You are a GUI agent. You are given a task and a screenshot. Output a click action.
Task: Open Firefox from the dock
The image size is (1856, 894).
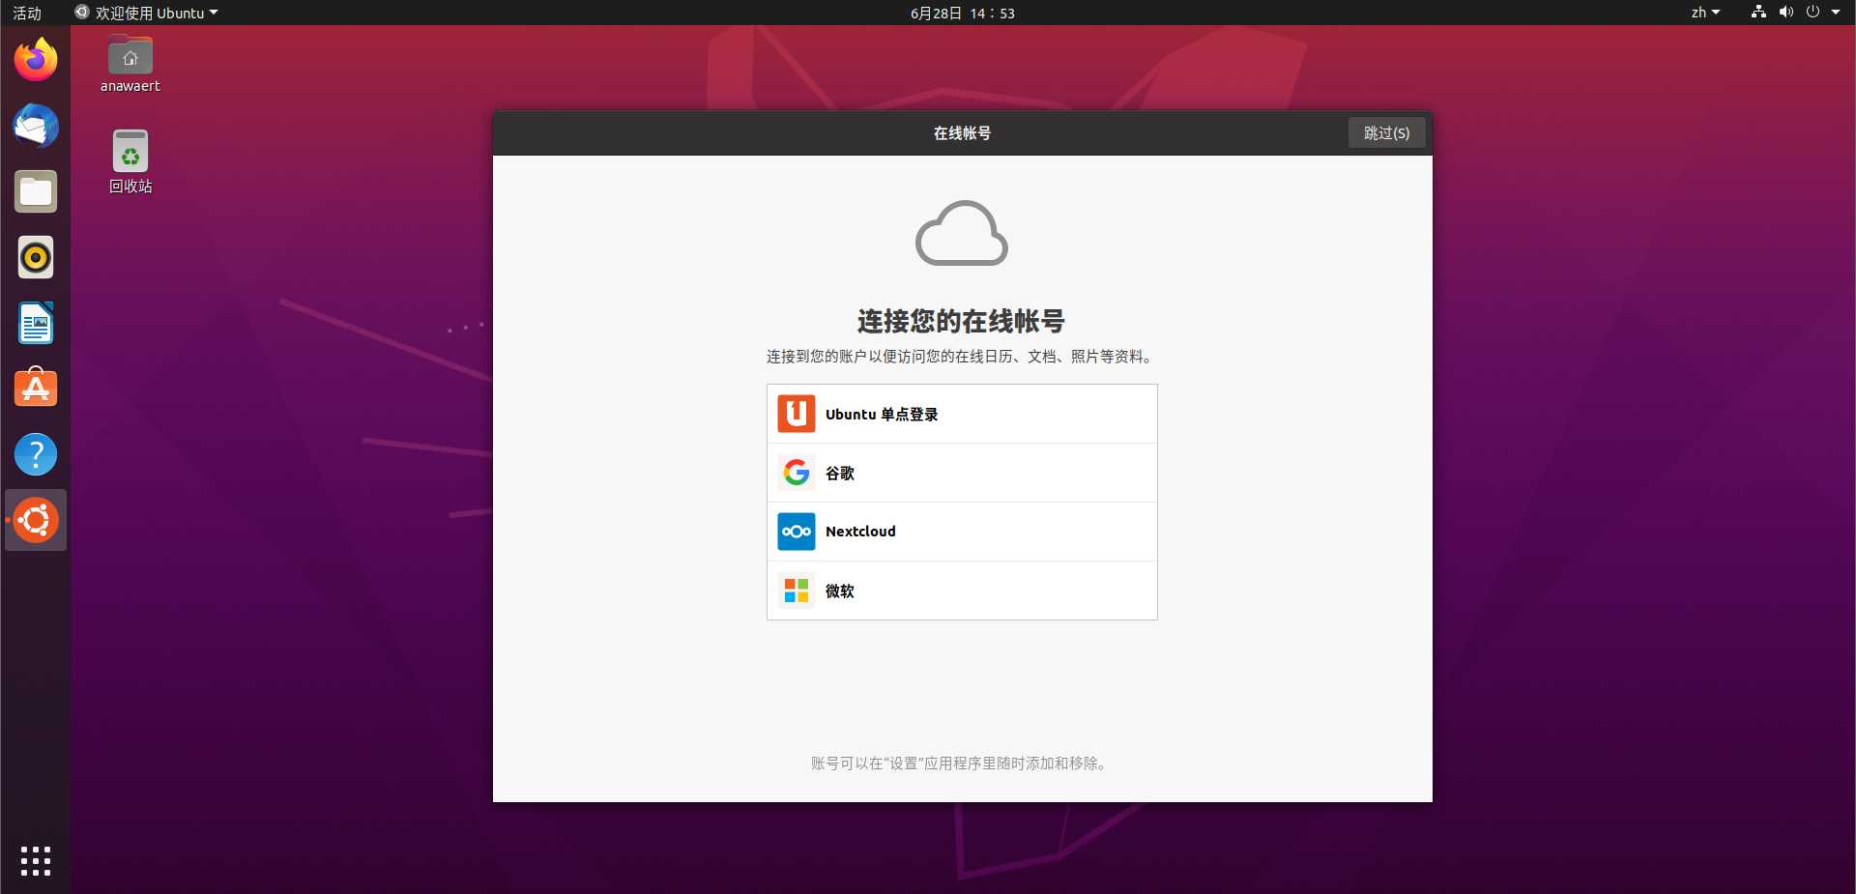(36, 60)
